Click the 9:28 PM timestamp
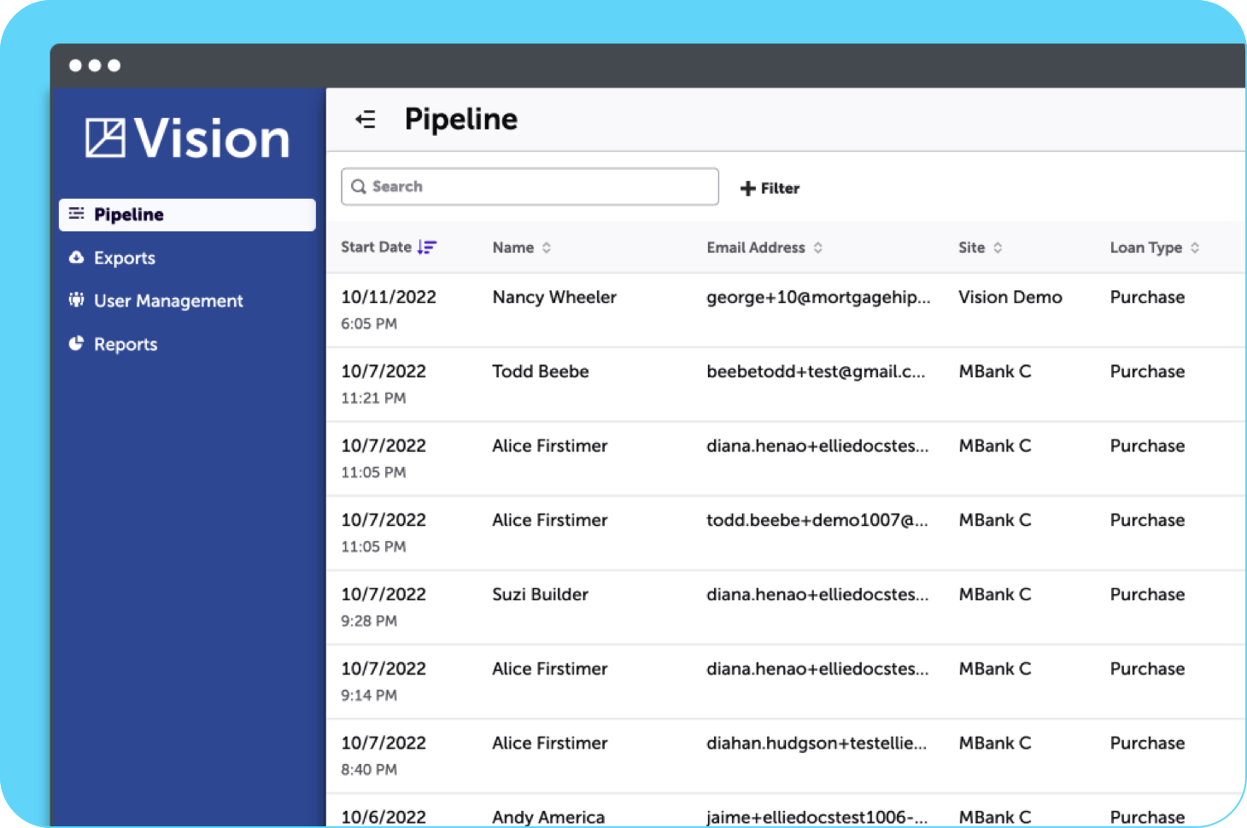The width and height of the screenshot is (1247, 828). click(369, 621)
